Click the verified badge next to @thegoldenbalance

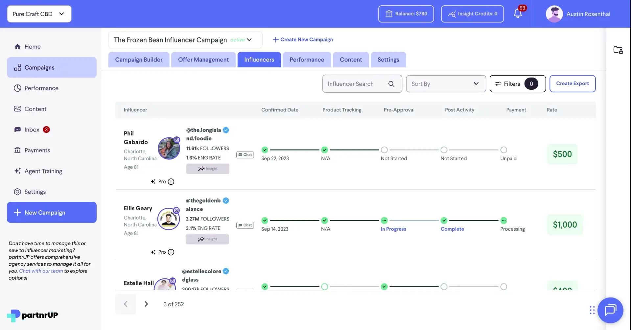[226, 200]
